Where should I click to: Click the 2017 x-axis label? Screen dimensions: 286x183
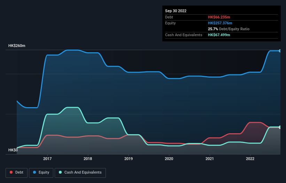click(x=47, y=159)
